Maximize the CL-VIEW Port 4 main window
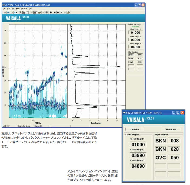Viewport: 190px width, 185px height. click(140, 5)
